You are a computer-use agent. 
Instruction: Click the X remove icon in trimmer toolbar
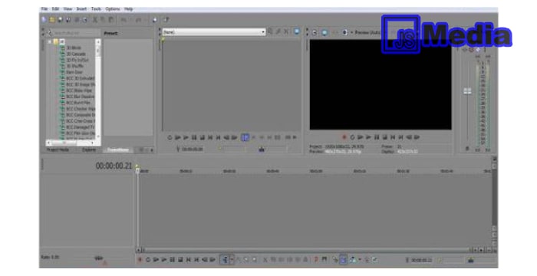point(286,31)
